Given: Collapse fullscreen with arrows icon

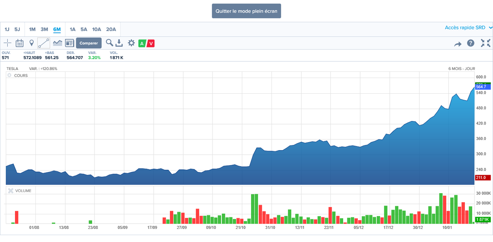Looking at the screenshot, I should [x=485, y=43].
